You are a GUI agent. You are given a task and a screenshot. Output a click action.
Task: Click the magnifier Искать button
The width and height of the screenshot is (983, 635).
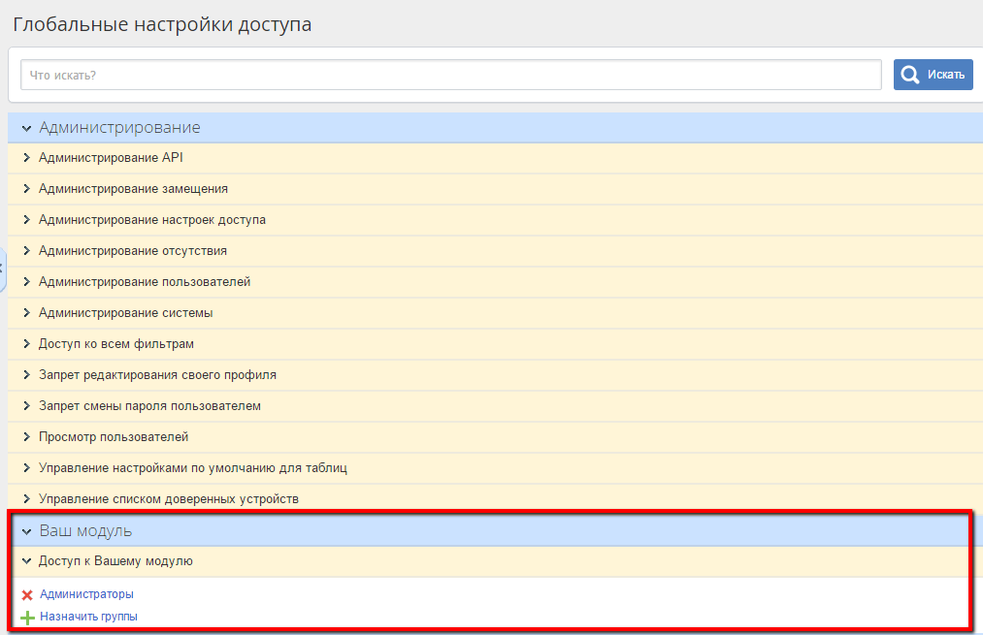pyautogui.click(x=933, y=75)
